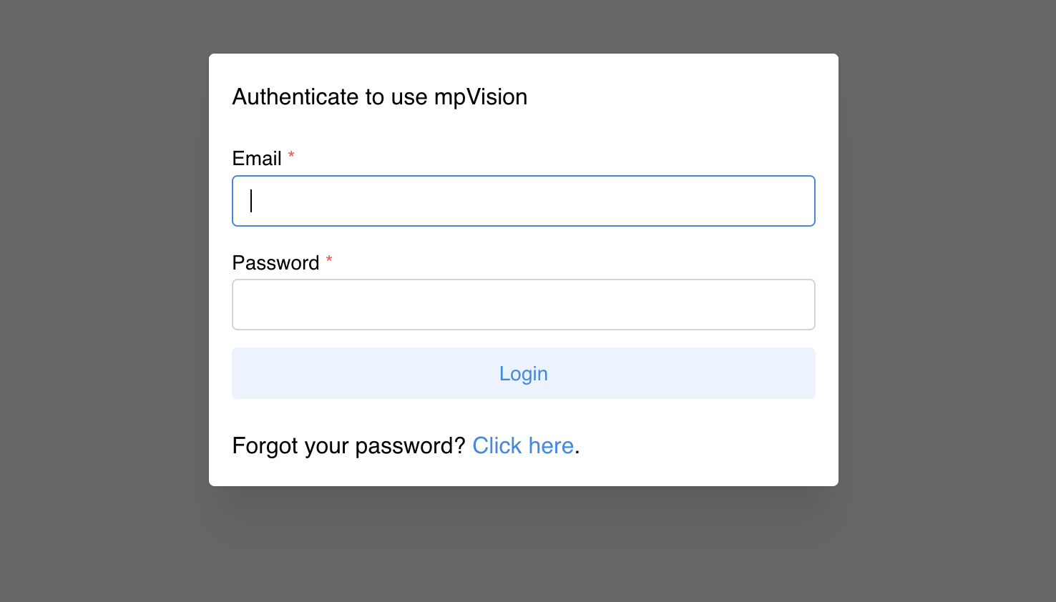Click the Email field label

click(x=257, y=159)
